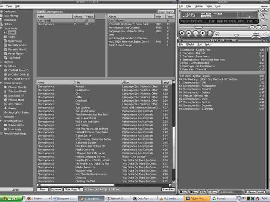Click the Show Info button
270x202 pixels.
[x=168, y=189]
